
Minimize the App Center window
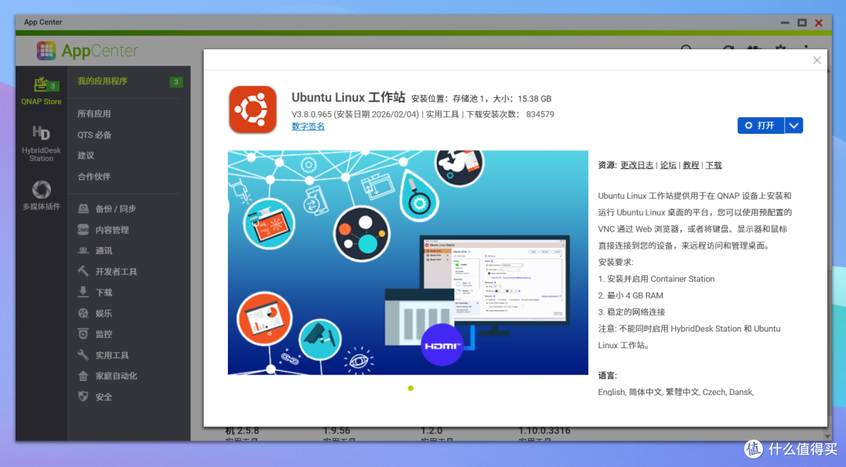point(785,23)
